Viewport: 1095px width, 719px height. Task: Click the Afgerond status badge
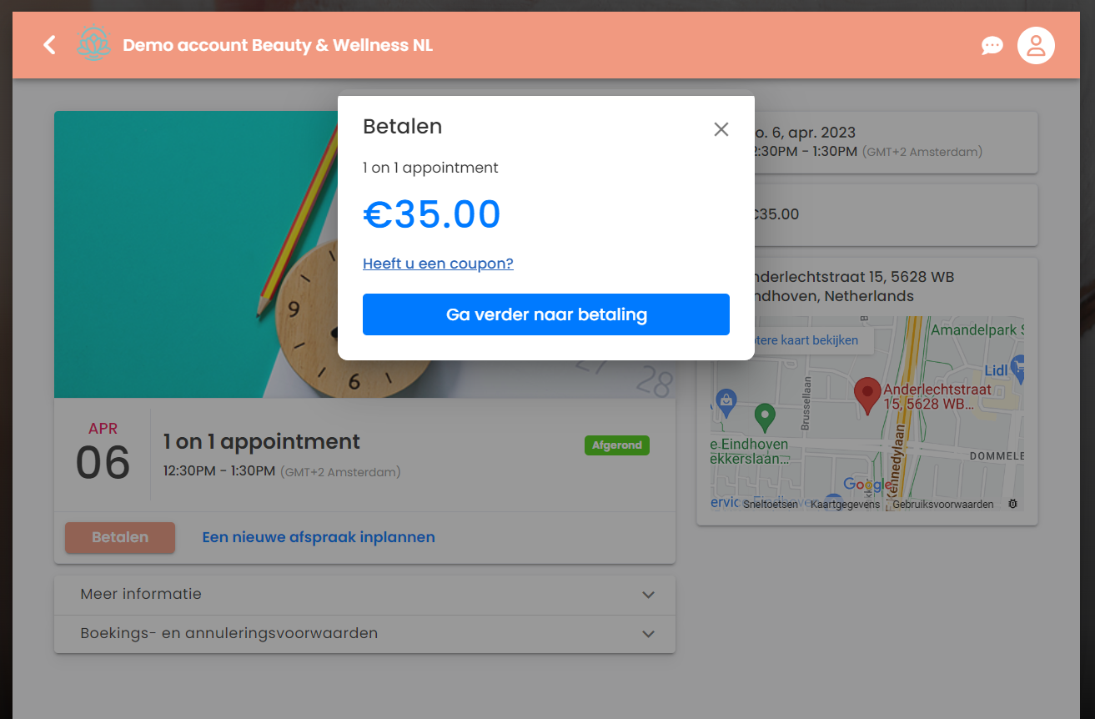pos(617,445)
